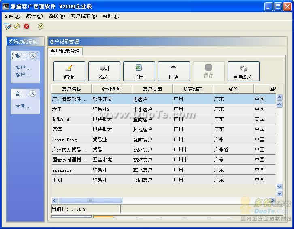Click the 中小客户 customer type cell

pos(152,109)
